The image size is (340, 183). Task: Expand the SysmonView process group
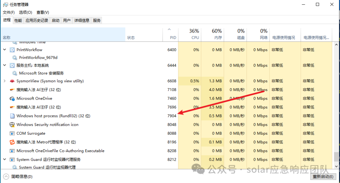click(x=4, y=81)
